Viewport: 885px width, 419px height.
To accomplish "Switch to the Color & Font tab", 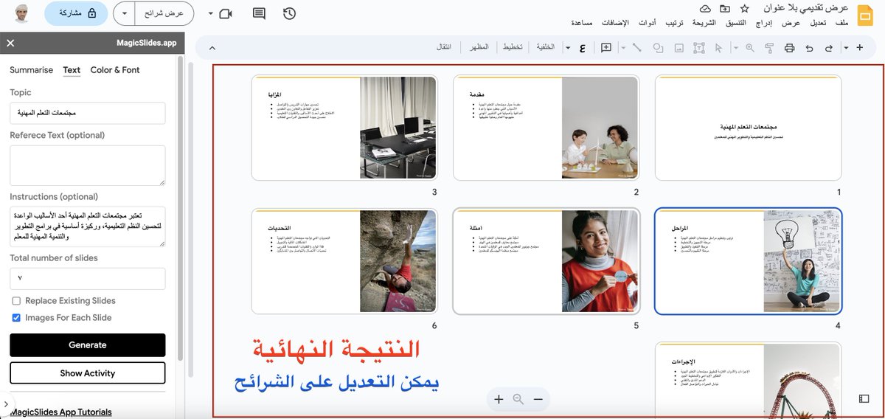I will 115,70.
